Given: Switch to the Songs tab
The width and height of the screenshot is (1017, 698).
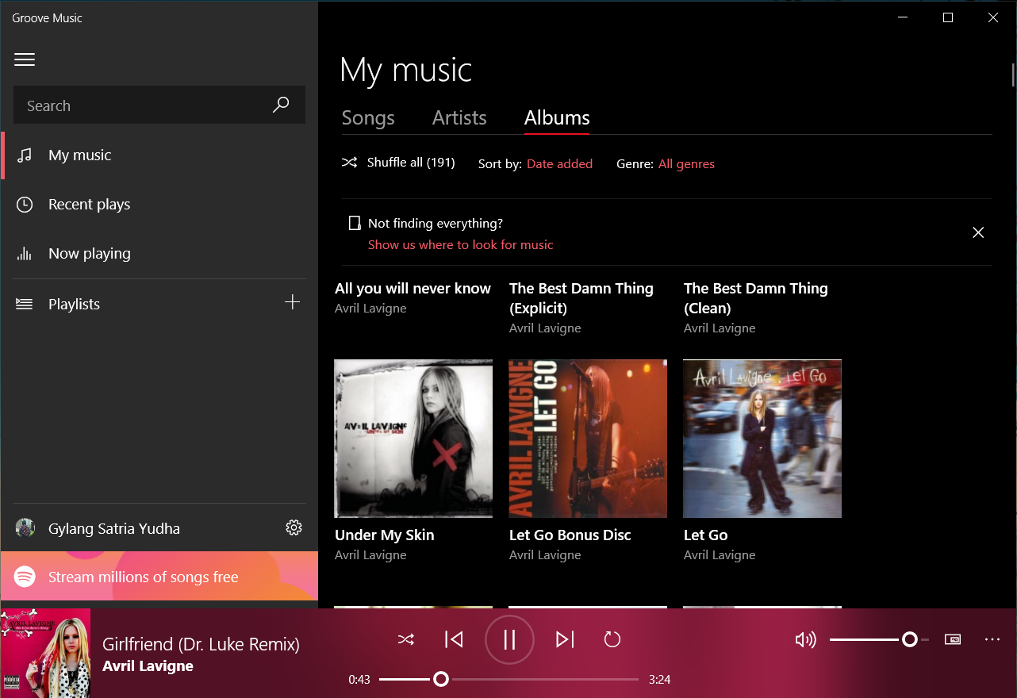Looking at the screenshot, I should tap(368, 118).
